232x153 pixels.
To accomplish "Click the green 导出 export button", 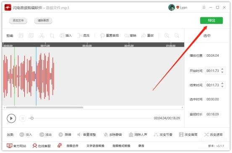I will point(211,21).
